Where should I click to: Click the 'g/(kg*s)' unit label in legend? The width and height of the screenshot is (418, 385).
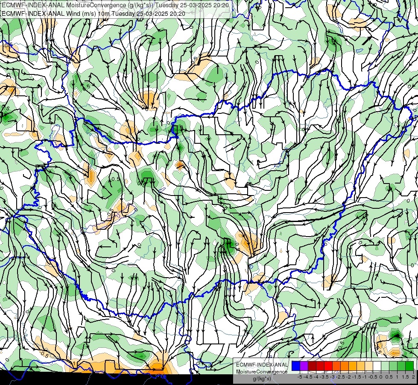[262, 379]
